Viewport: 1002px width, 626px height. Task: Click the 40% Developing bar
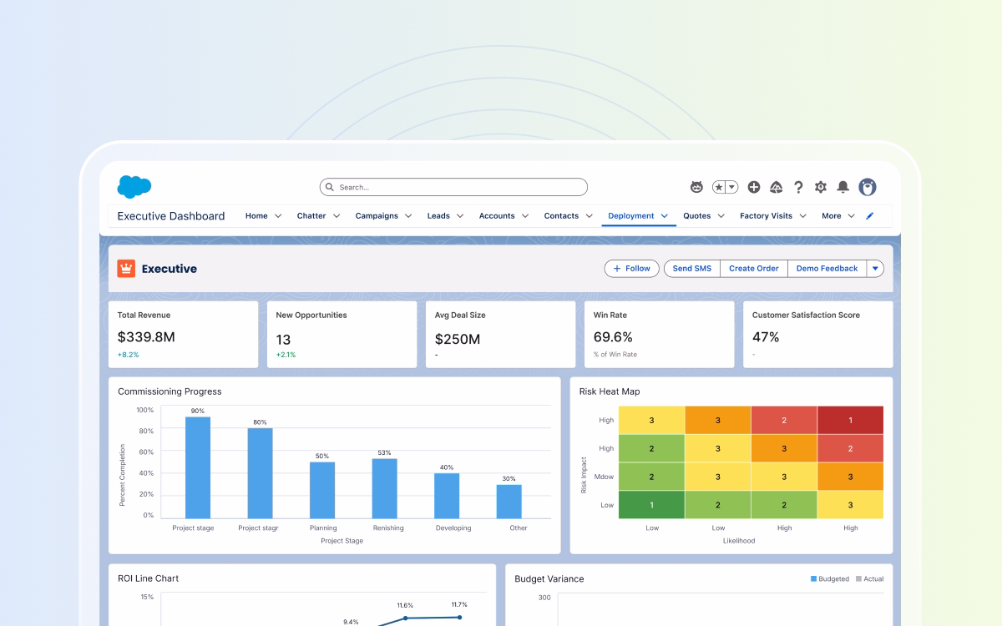447,496
